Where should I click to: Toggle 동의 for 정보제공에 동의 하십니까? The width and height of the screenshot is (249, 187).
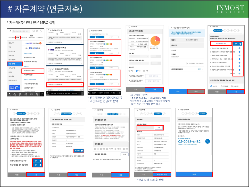tap(38, 161)
